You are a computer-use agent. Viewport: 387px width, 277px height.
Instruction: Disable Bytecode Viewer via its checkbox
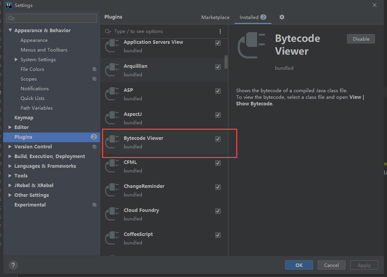coord(218,139)
